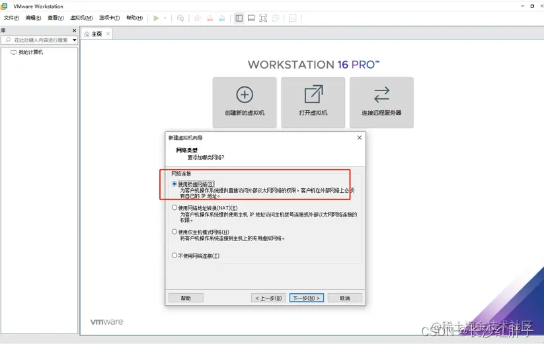Open the 选项卡(T) menu
Image resolution: width=544 pixels, height=344 pixels.
point(109,18)
